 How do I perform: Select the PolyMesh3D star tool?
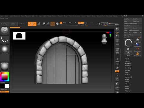click(x=128, y=50)
